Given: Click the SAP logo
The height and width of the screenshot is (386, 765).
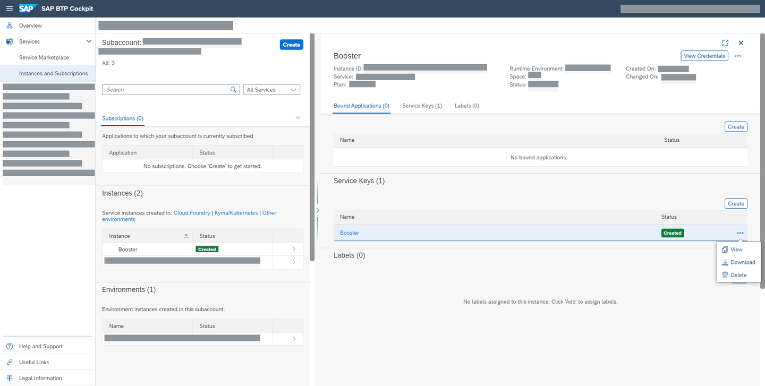Looking at the screenshot, I should (x=28, y=8).
